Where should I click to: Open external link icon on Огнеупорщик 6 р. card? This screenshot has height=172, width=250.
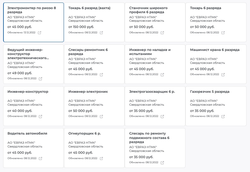click(x=101, y=158)
